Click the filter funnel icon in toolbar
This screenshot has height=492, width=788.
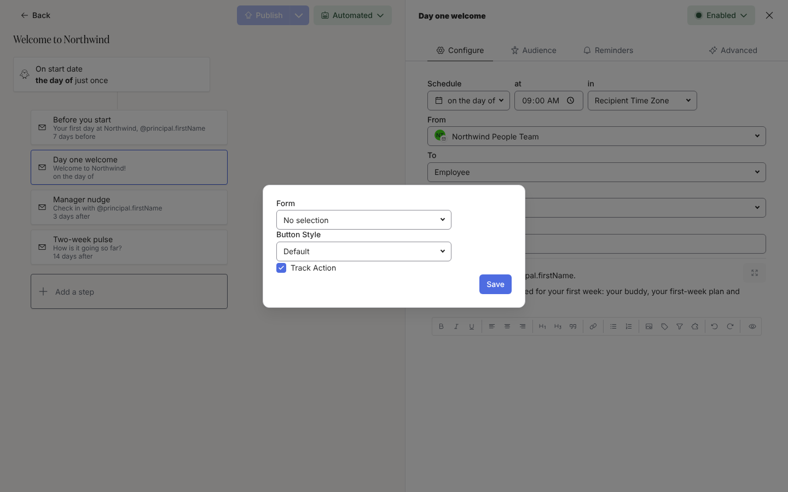pos(680,326)
